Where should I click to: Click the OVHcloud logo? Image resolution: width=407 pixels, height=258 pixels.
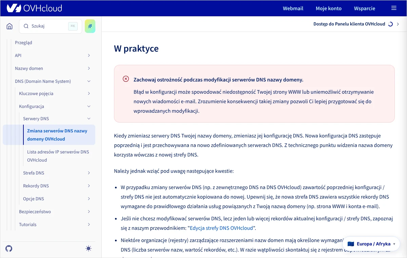pyautogui.click(x=34, y=8)
